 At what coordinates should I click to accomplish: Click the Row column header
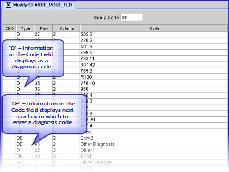43,28
